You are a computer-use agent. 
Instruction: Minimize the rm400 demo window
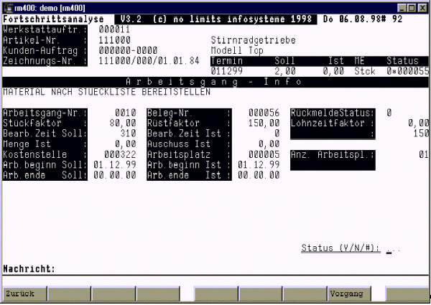[401, 6]
